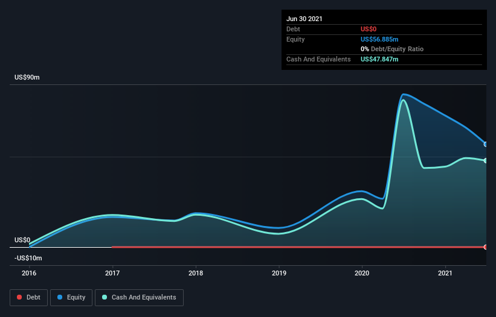Select the Cash data point at Jun 2021
Image resolution: width=496 pixels, height=317 pixels.
(x=486, y=160)
